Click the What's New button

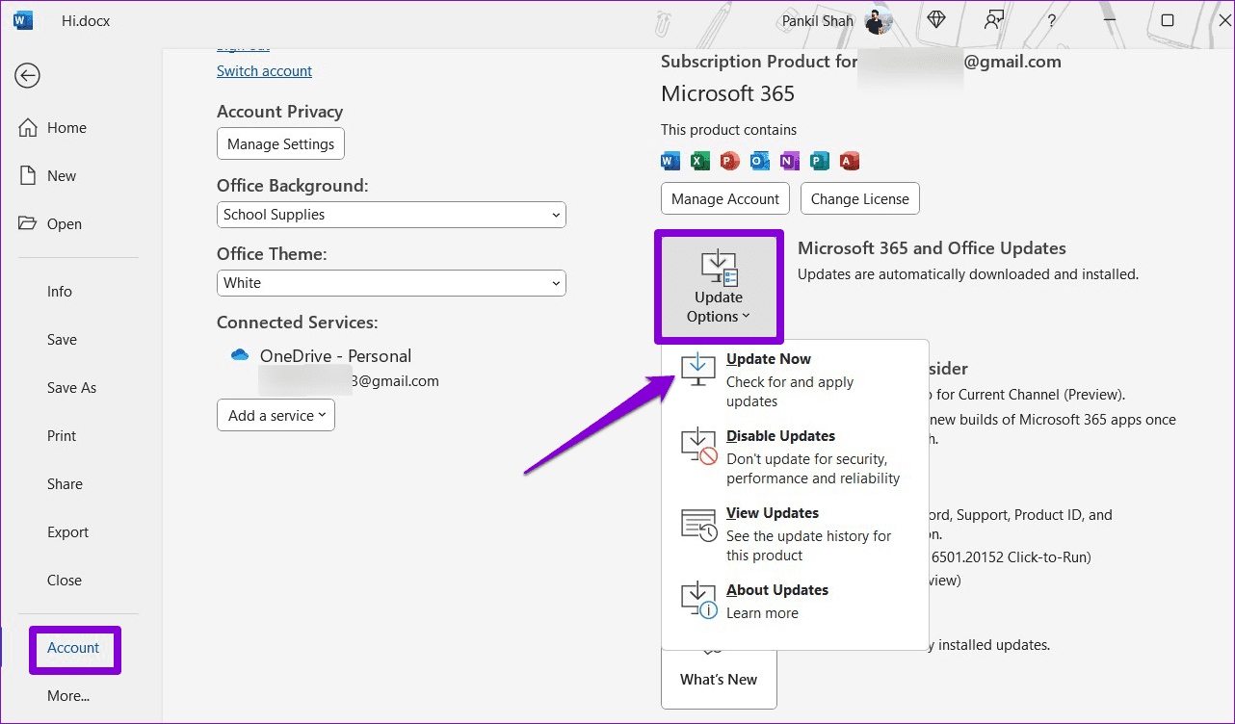719,678
